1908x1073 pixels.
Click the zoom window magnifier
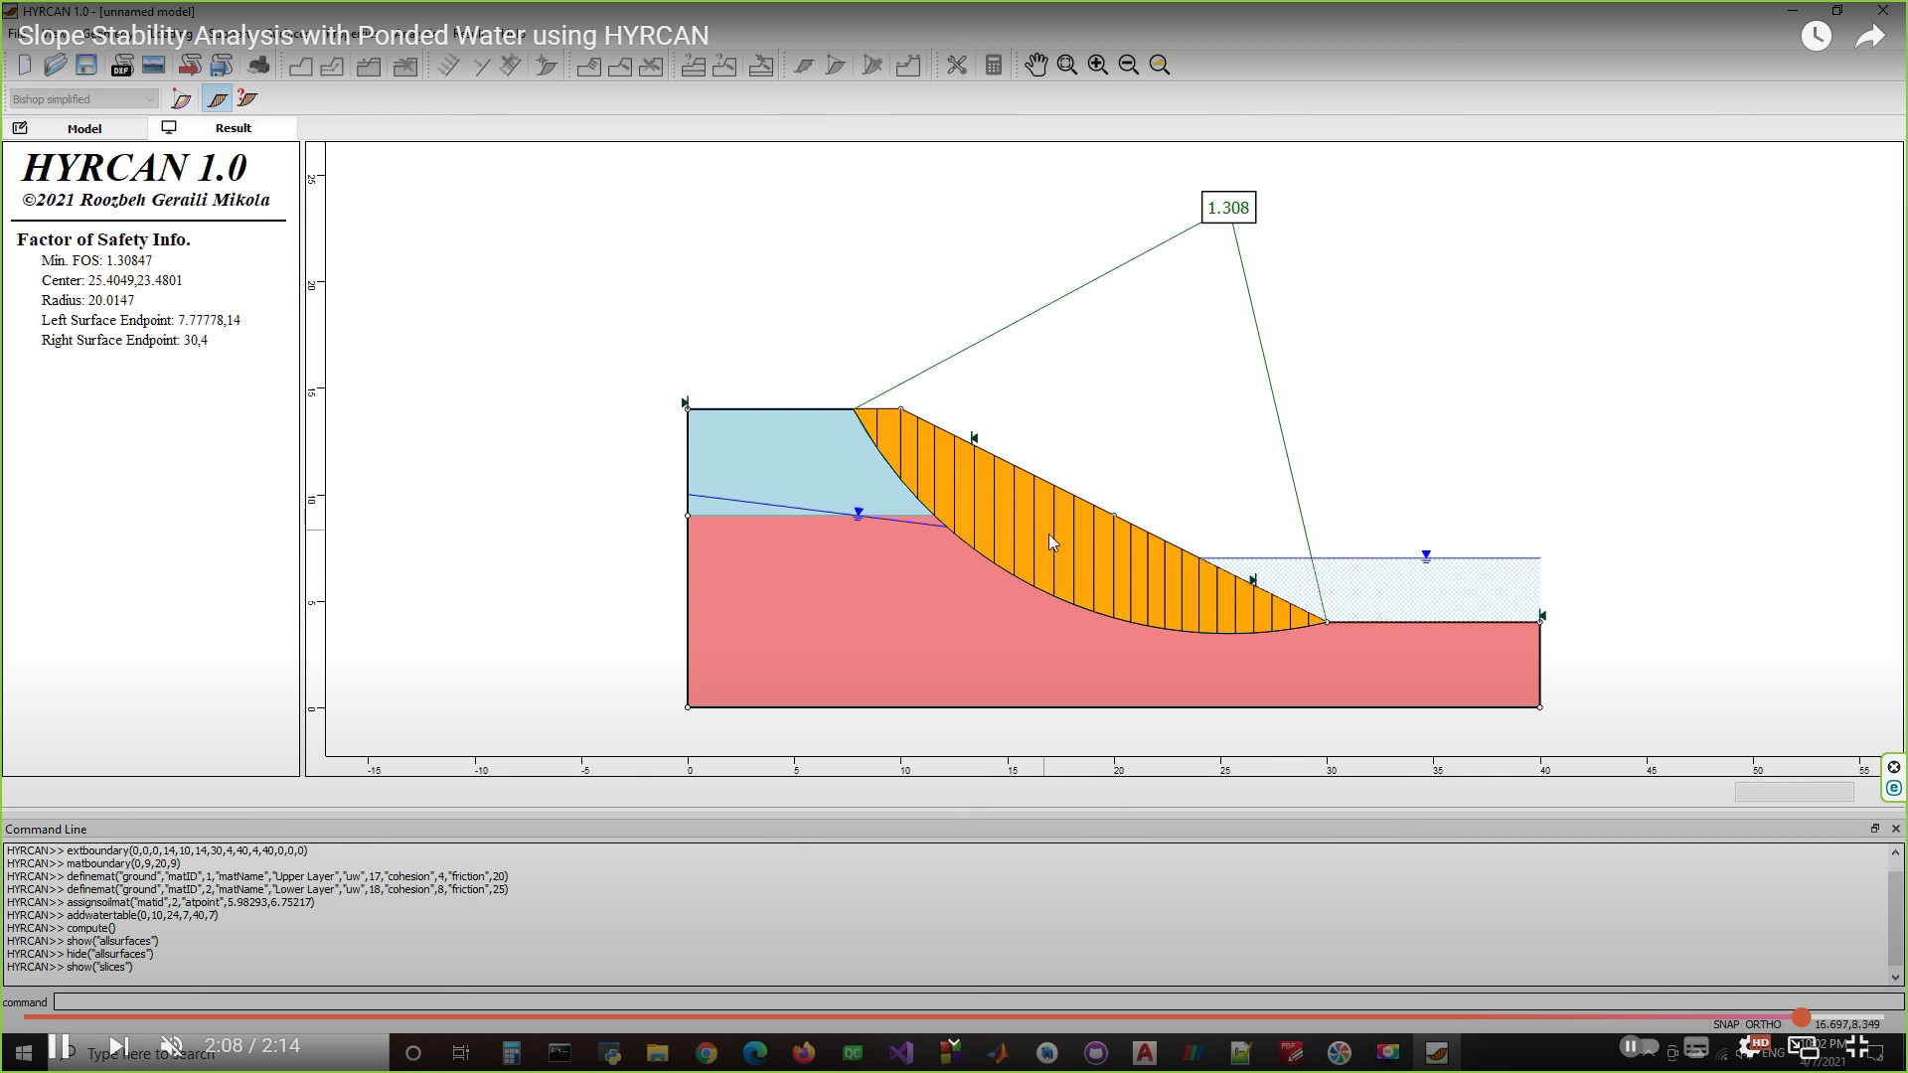(x=1067, y=66)
